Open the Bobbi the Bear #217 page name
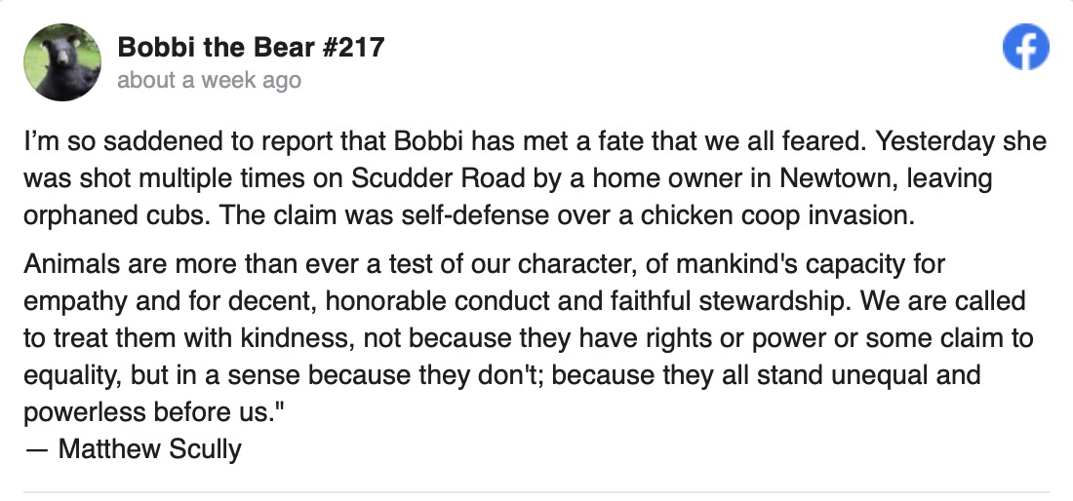The image size is (1073, 501). 251,47
